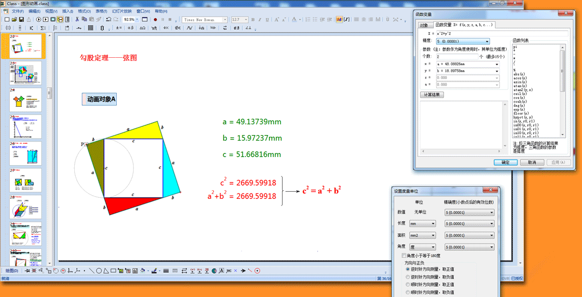Select the rectangle drawing tool
Image resolution: width=582 pixels, height=297 pixels.
tap(113, 271)
